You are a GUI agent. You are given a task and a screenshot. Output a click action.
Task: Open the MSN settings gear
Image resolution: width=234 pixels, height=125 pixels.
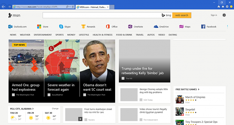coord(224,15)
